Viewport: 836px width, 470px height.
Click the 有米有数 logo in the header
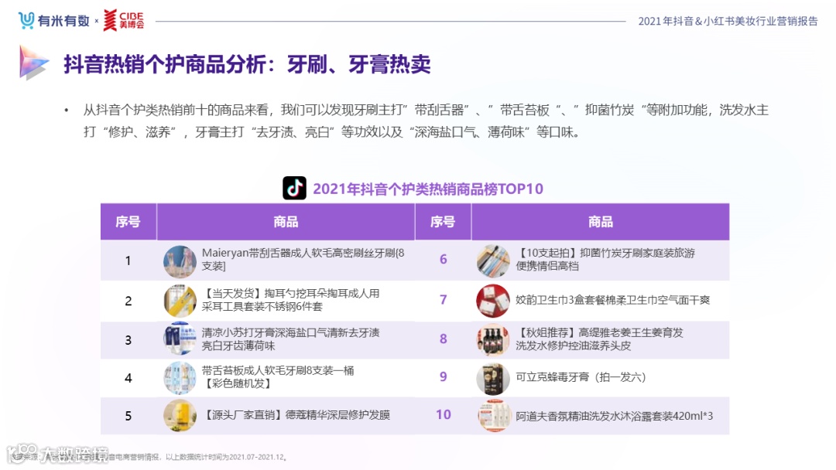[54, 21]
